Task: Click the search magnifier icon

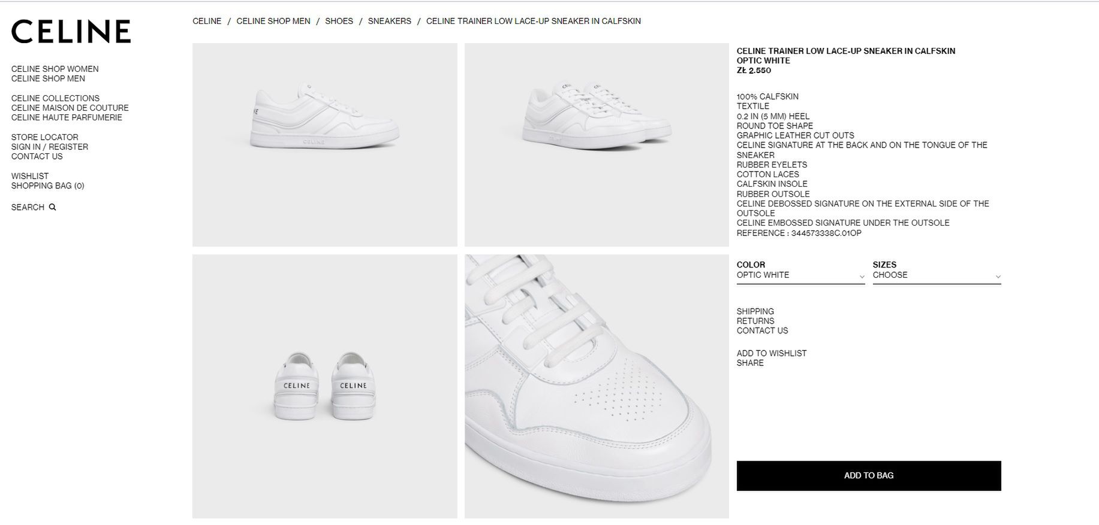Action: click(52, 207)
